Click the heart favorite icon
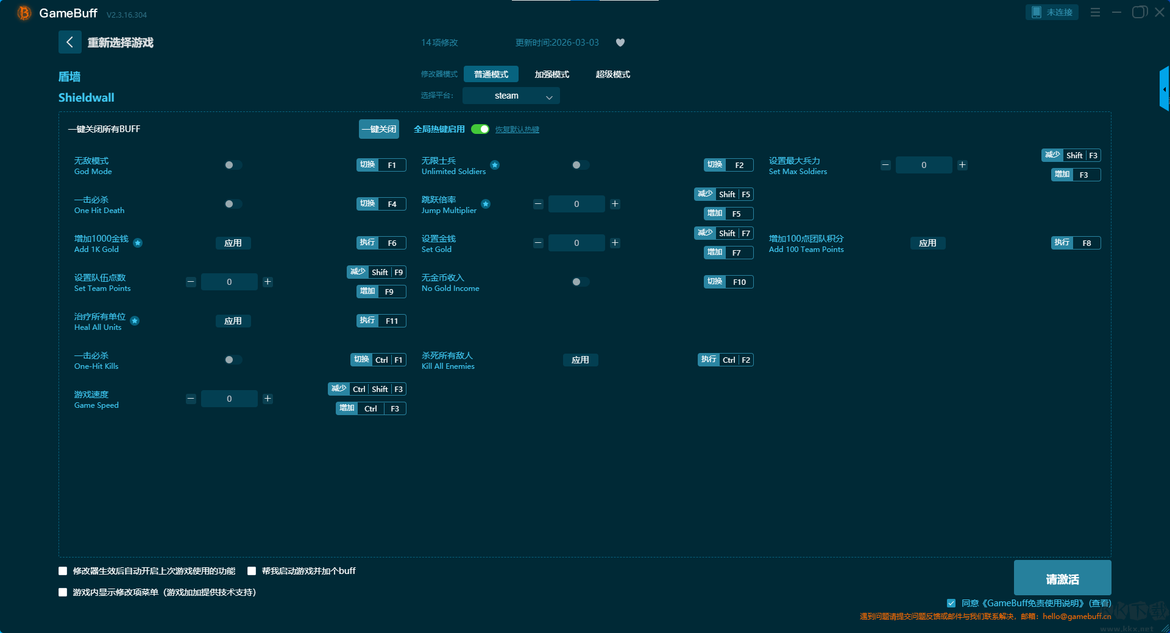 620,43
